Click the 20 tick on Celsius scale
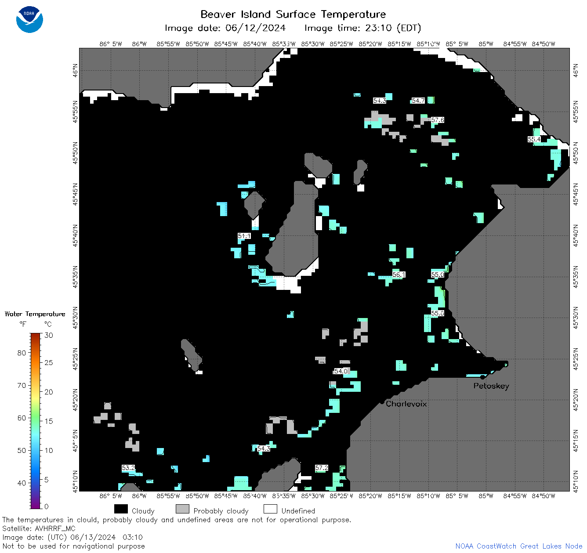The width and height of the screenshot is (587, 553). click(x=49, y=392)
